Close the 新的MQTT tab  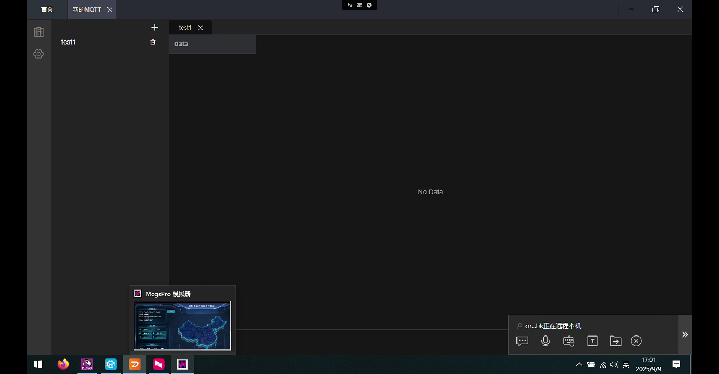(x=110, y=10)
